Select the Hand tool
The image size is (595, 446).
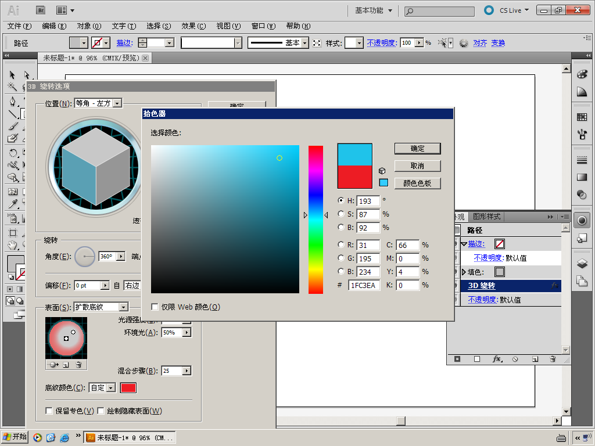12,244
